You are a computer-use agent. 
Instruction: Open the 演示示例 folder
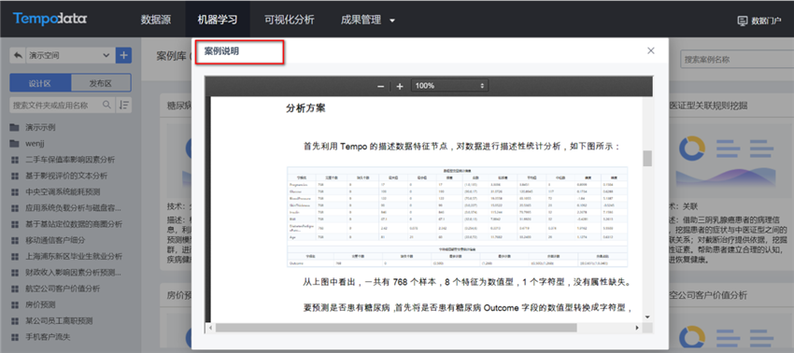click(40, 127)
